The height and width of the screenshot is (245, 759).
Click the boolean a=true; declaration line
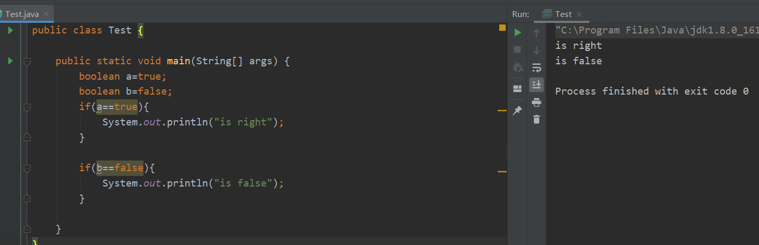pyautogui.click(x=123, y=76)
